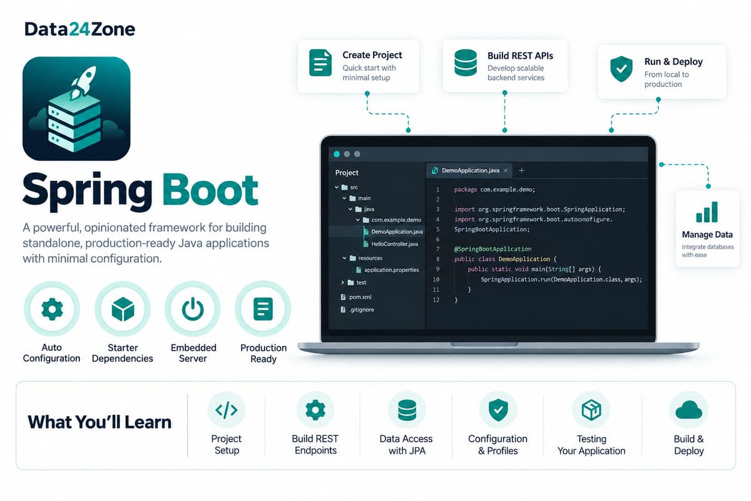Close the DemoApplication.java tab
This screenshot has height=501, width=751.
(506, 170)
